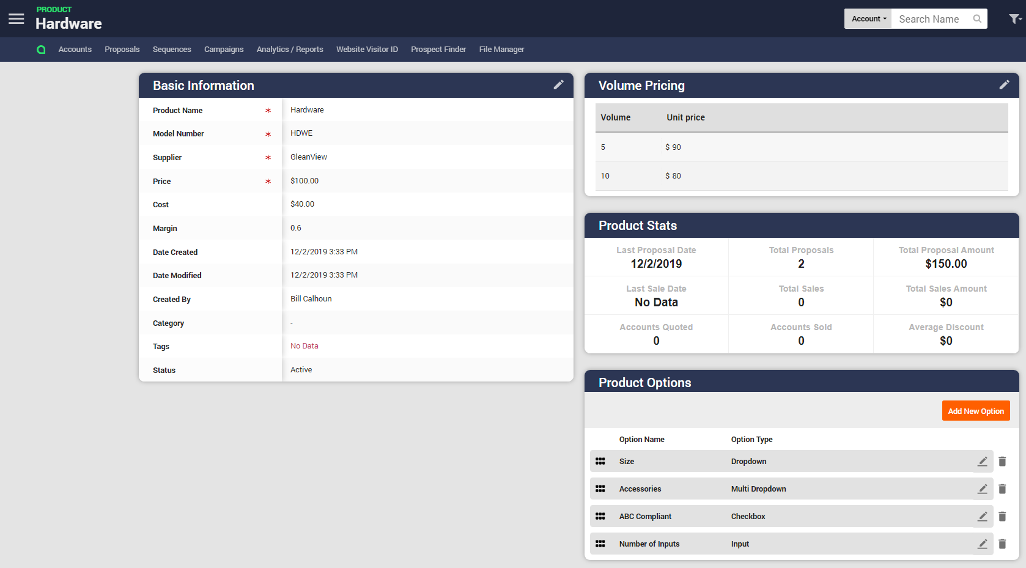Edit the Accessories product option
The height and width of the screenshot is (568, 1026).
point(982,489)
